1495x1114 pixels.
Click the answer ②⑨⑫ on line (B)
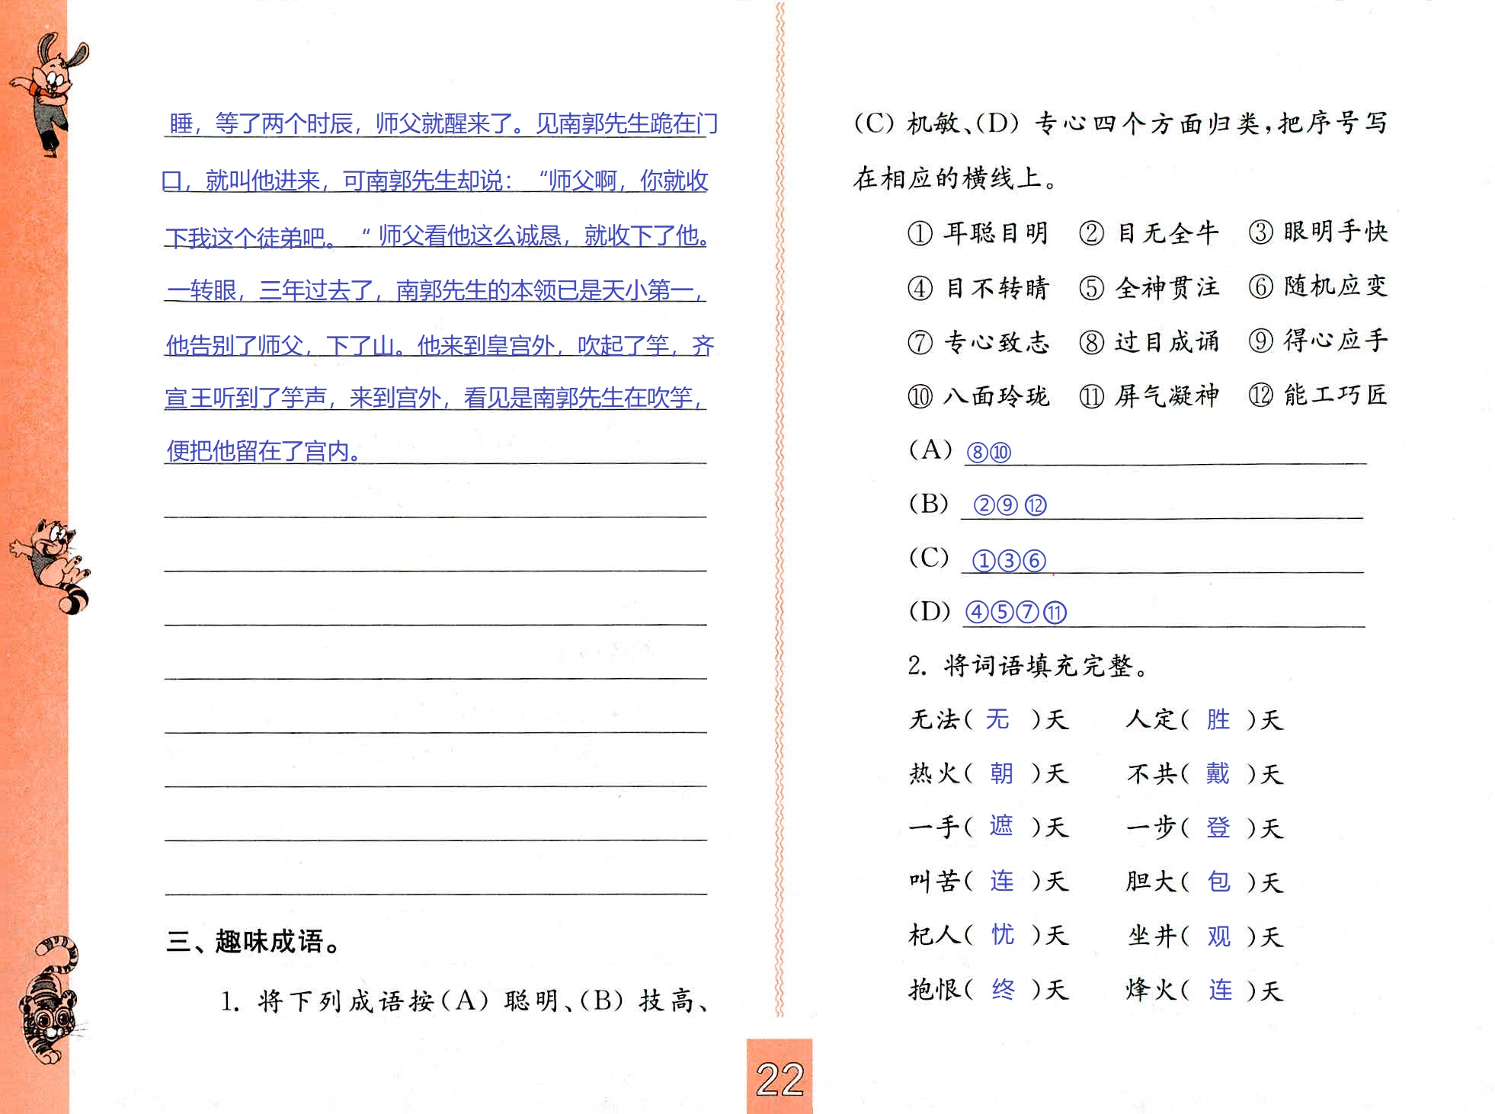[1010, 505]
